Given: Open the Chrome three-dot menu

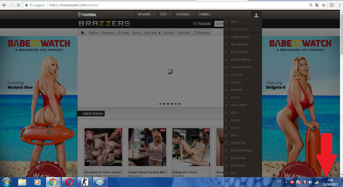Looking at the screenshot, I should (340, 5).
